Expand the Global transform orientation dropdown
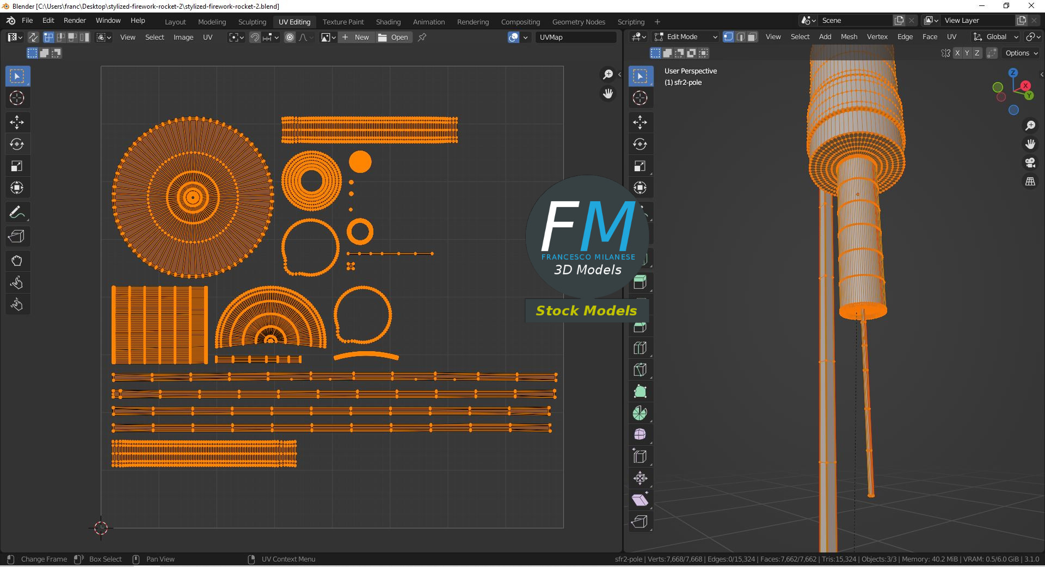Image resolution: width=1045 pixels, height=567 pixels. pyautogui.click(x=996, y=37)
